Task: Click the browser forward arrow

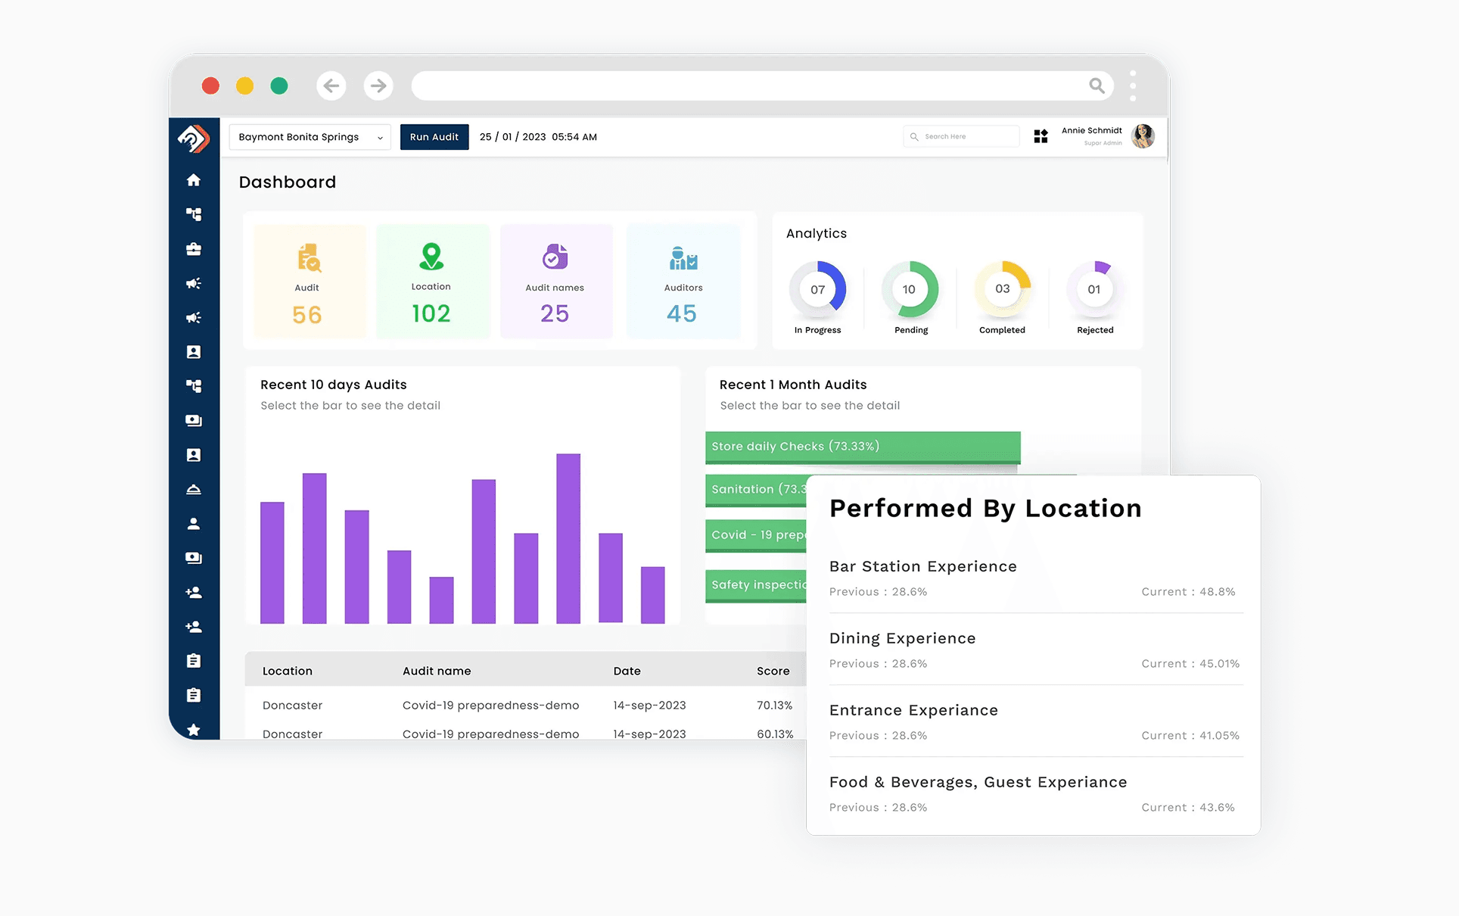Action: 378,86
